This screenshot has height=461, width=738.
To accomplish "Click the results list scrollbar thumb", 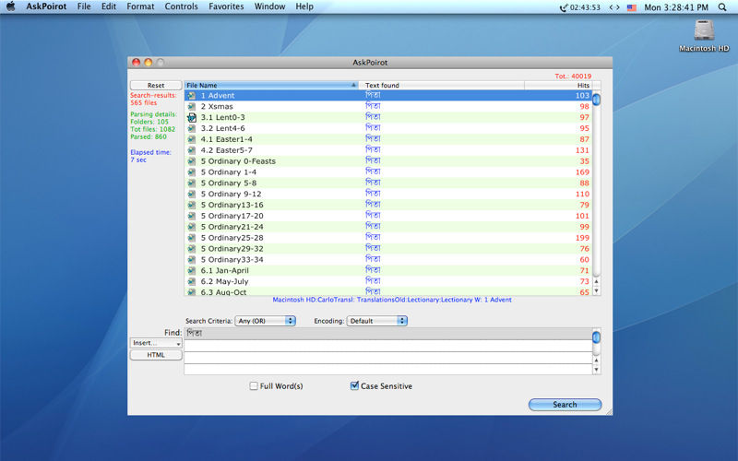I will pos(596,100).
